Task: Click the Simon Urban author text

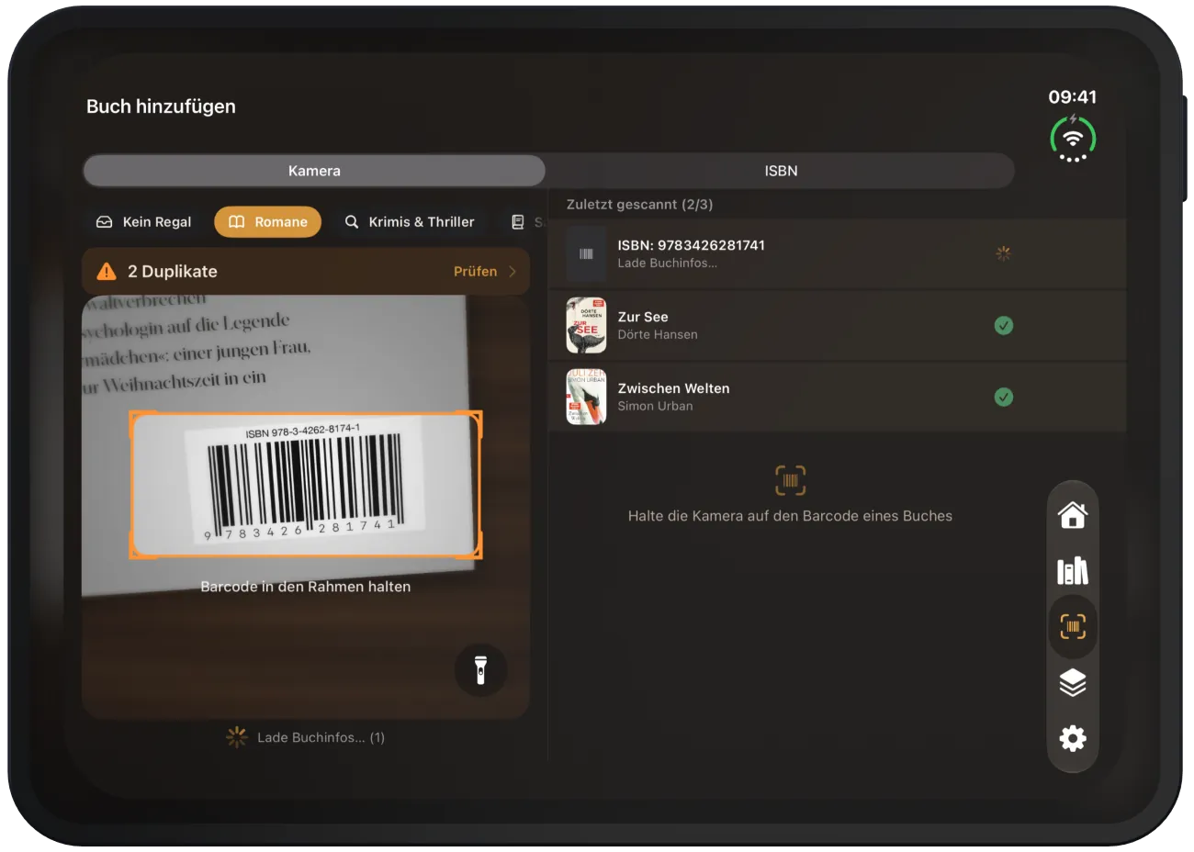Action: (x=655, y=406)
